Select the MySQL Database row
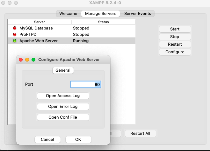Viewport: 210px width, 151px height. coord(72,28)
